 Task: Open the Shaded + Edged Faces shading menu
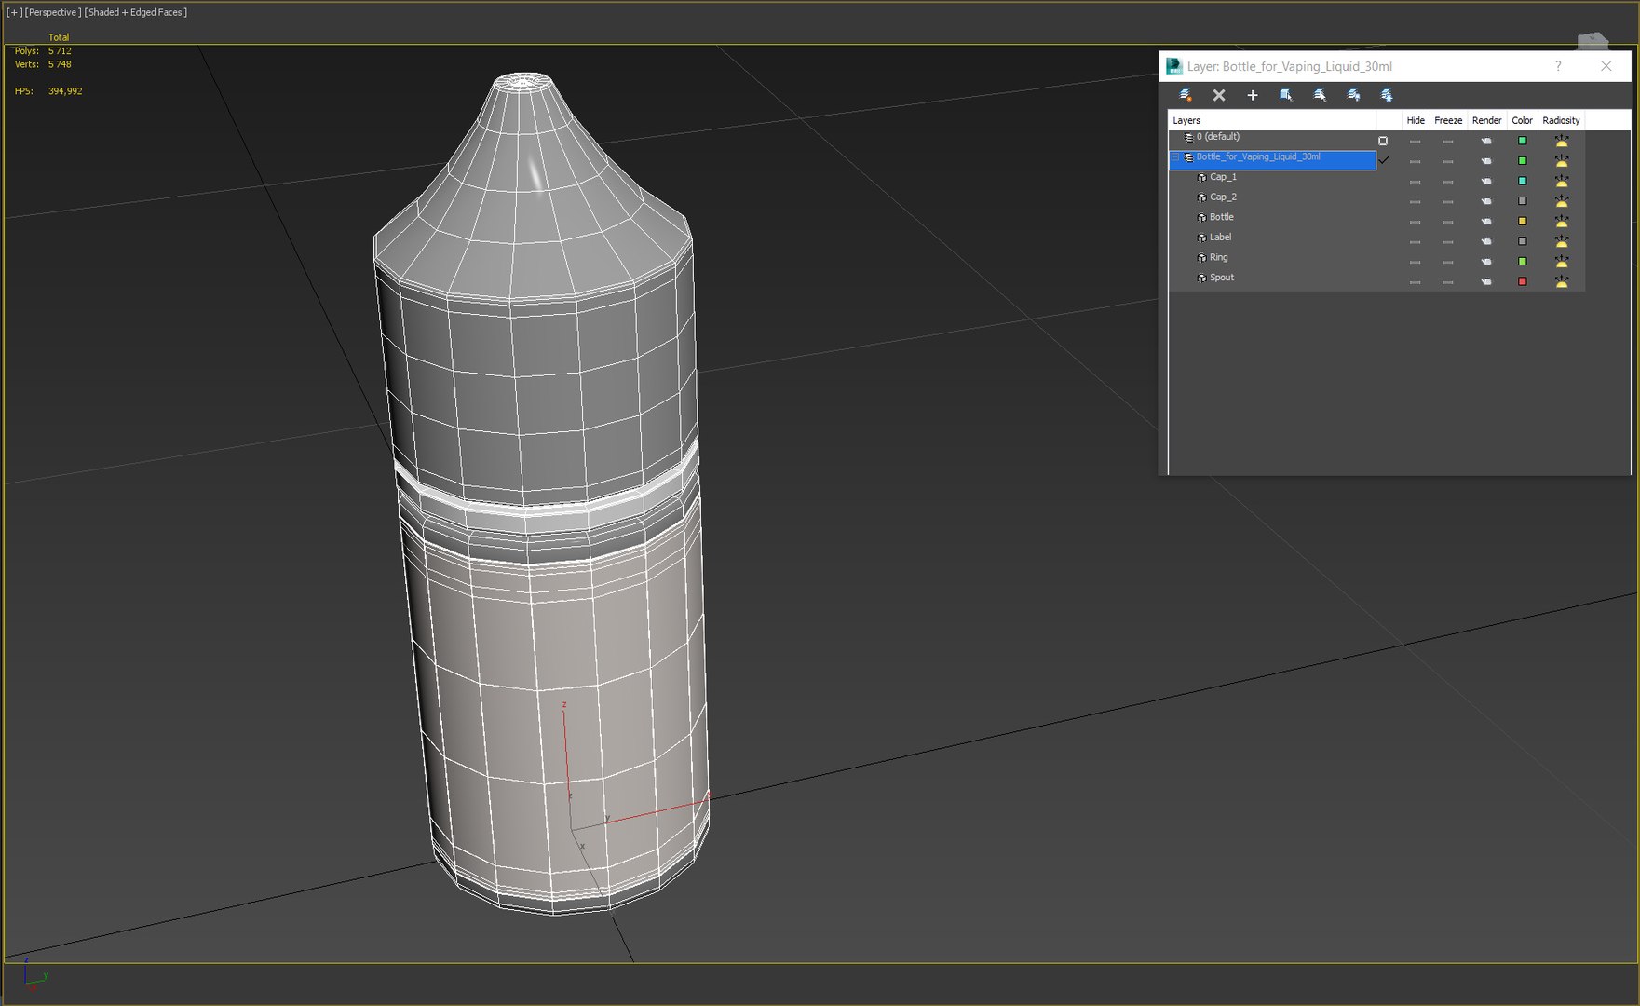point(136,12)
